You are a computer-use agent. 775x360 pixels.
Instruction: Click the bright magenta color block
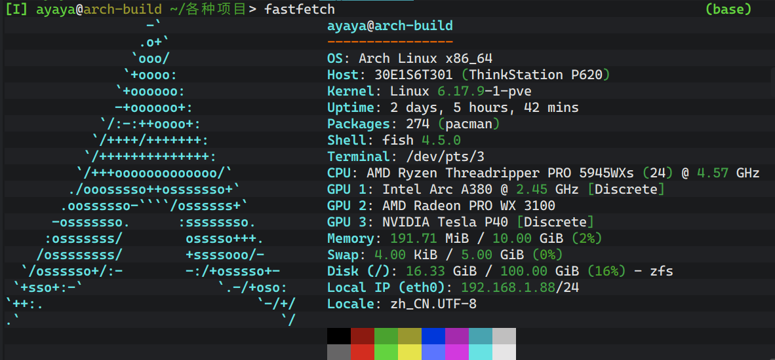pyautogui.click(x=457, y=352)
